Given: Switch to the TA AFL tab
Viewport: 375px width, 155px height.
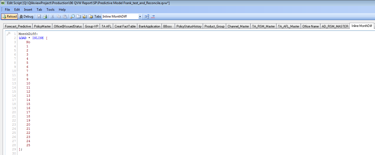Looking at the screenshot, I should 106,26.
